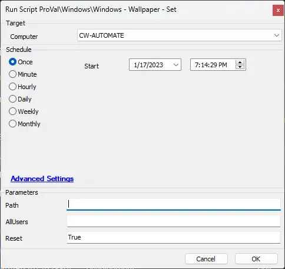Click the 7:14:29 PM time field

point(218,65)
